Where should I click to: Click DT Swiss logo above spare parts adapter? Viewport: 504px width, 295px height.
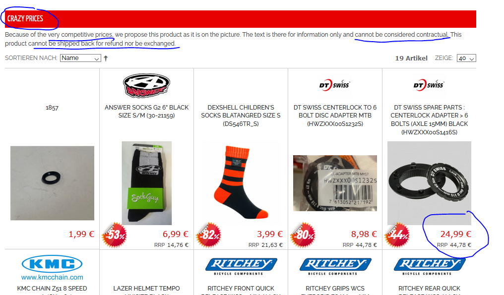tap(429, 85)
